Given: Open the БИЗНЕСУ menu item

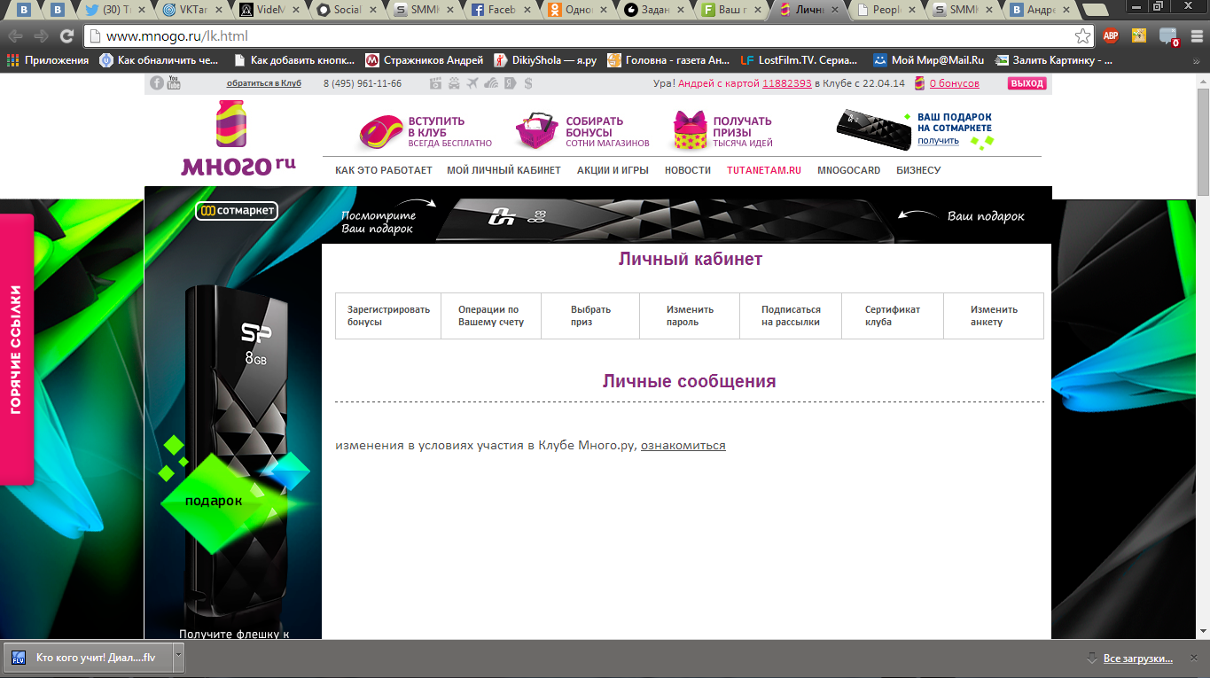Looking at the screenshot, I should [x=918, y=170].
